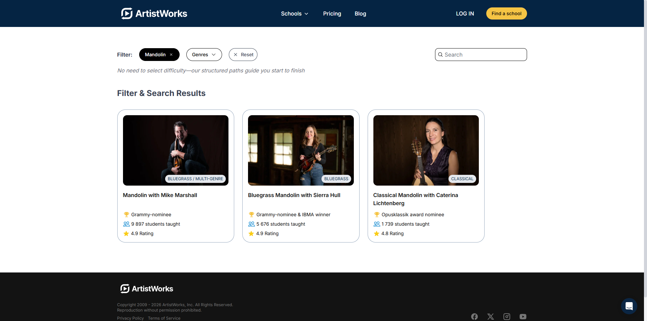Open the Facebook page via footer icon
The width and height of the screenshot is (647, 321).
point(474,317)
